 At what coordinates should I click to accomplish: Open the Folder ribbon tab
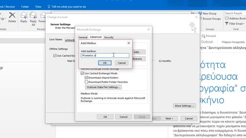[x=25, y=7]
